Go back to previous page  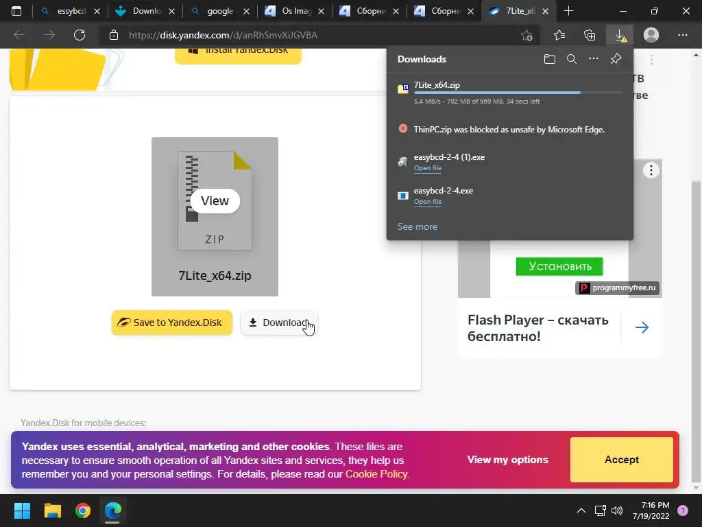(x=19, y=35)
